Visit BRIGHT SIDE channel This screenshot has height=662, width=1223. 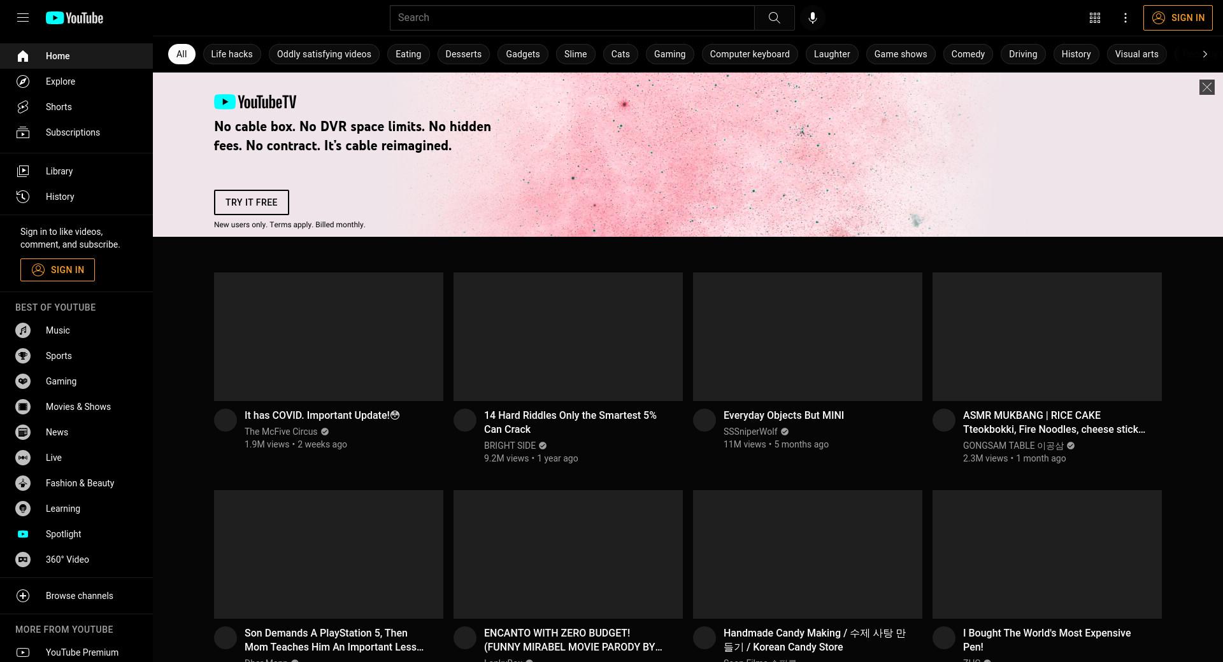click(510, 446)
